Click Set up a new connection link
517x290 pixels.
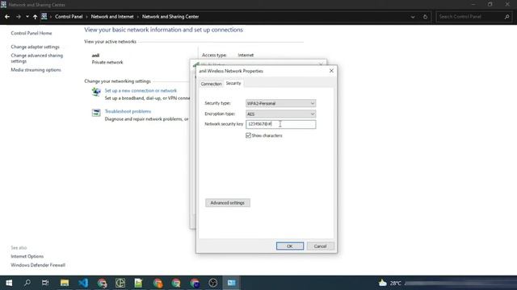pyautogui.click(x=141, y=90)
